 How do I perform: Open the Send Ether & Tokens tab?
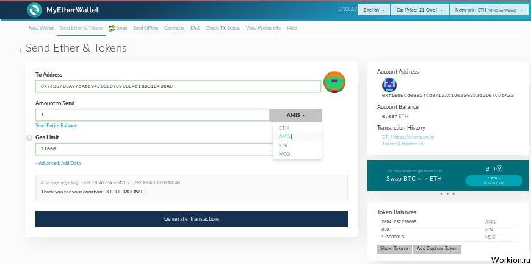pyautogui.click(x=81, y=28)
